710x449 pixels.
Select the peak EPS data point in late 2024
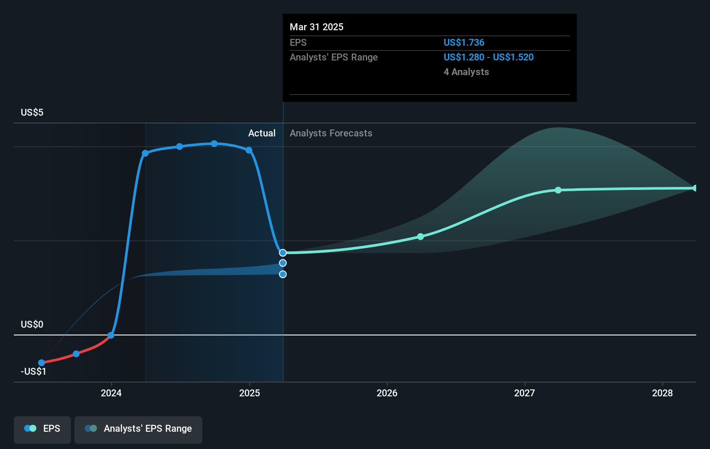pos(214,144)
